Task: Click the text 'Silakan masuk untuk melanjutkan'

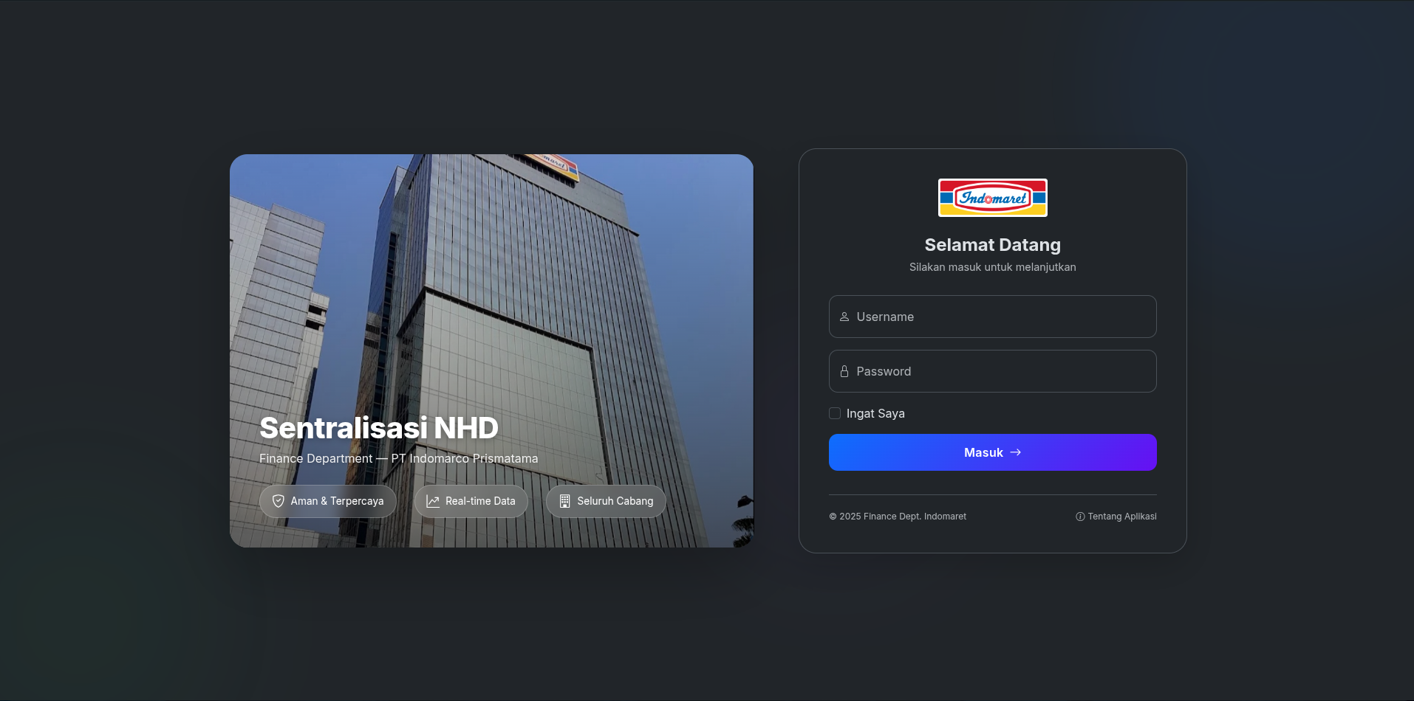Action: [x=992, y=267]
